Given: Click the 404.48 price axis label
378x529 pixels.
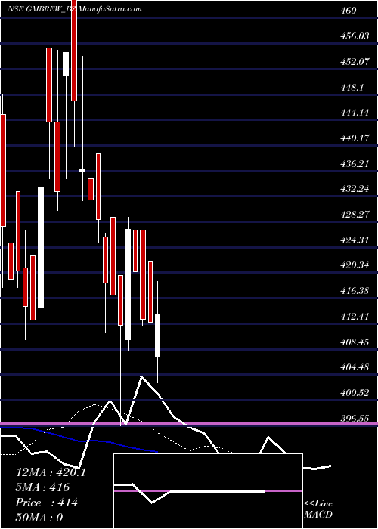Looking at the screenshot, I should [x=355, y=367].
